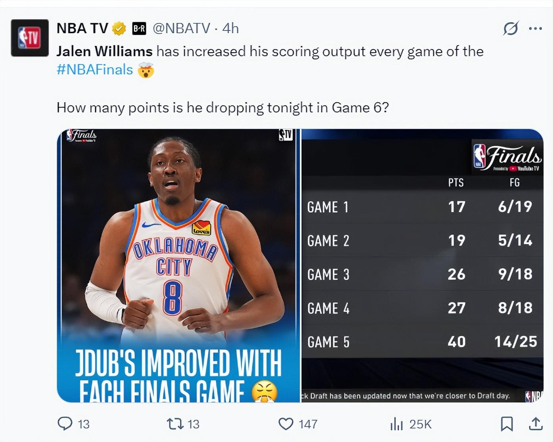
Task: Share the post via upload arrow icon
Action: click(x=536, y=424)
